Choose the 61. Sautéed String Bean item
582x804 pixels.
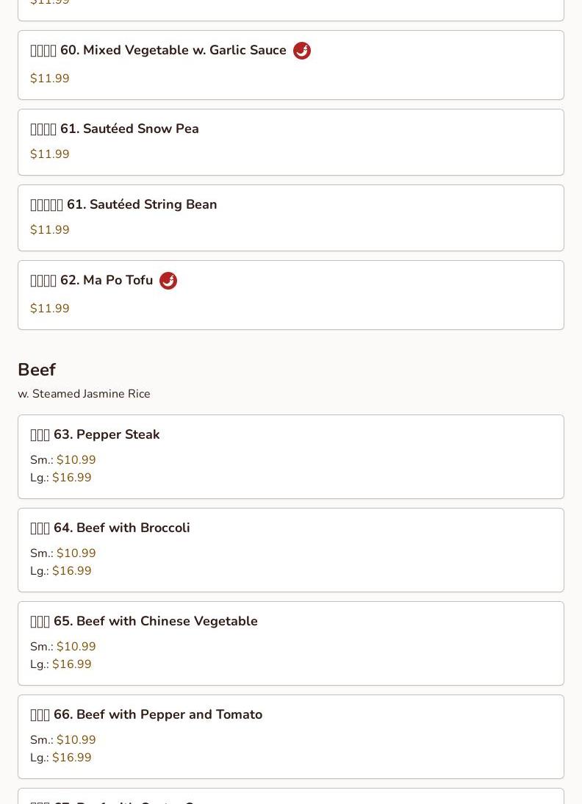click(x=142, y=205)
